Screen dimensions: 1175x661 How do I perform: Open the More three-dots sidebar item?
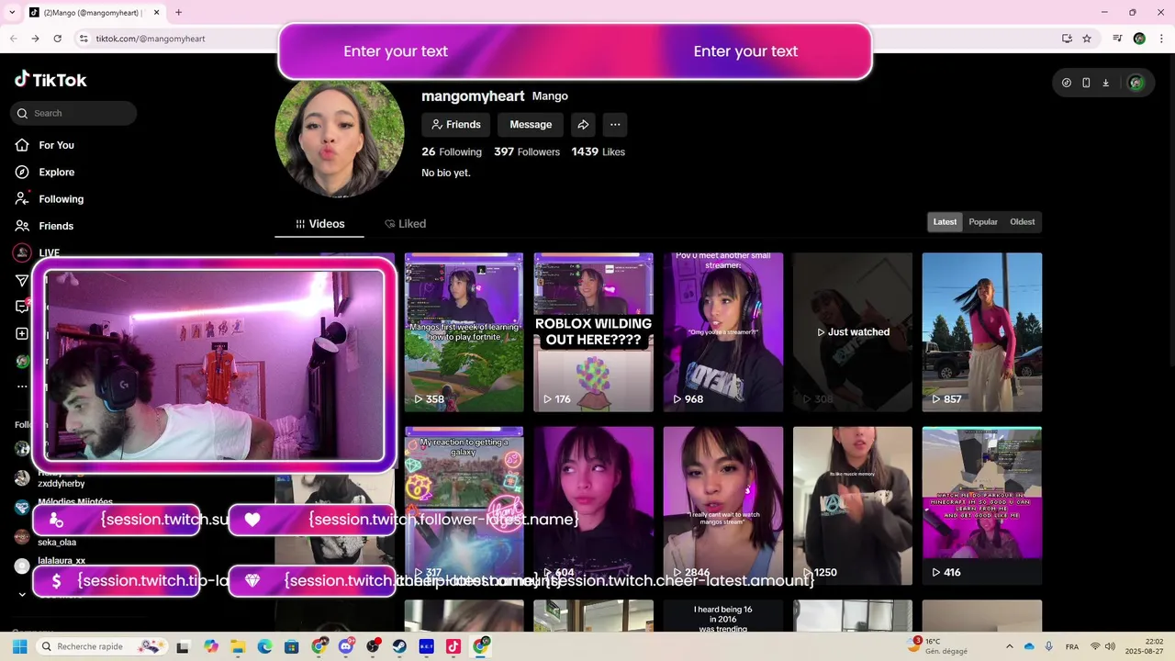pyautogui.click(x=22, y=387)
